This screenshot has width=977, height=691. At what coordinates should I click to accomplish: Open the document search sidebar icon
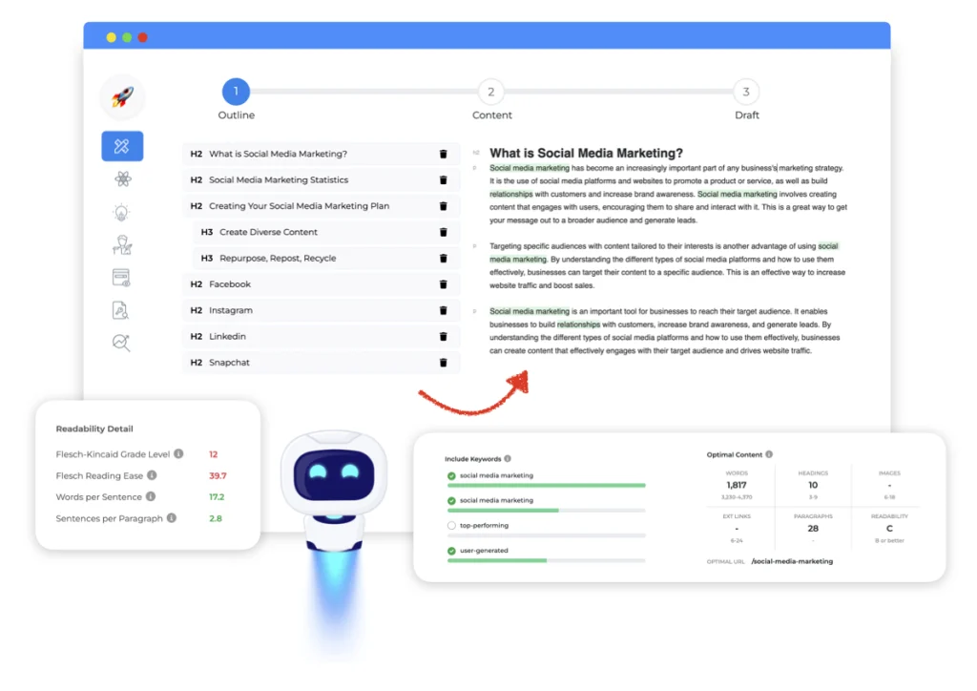tap(122, 309)
